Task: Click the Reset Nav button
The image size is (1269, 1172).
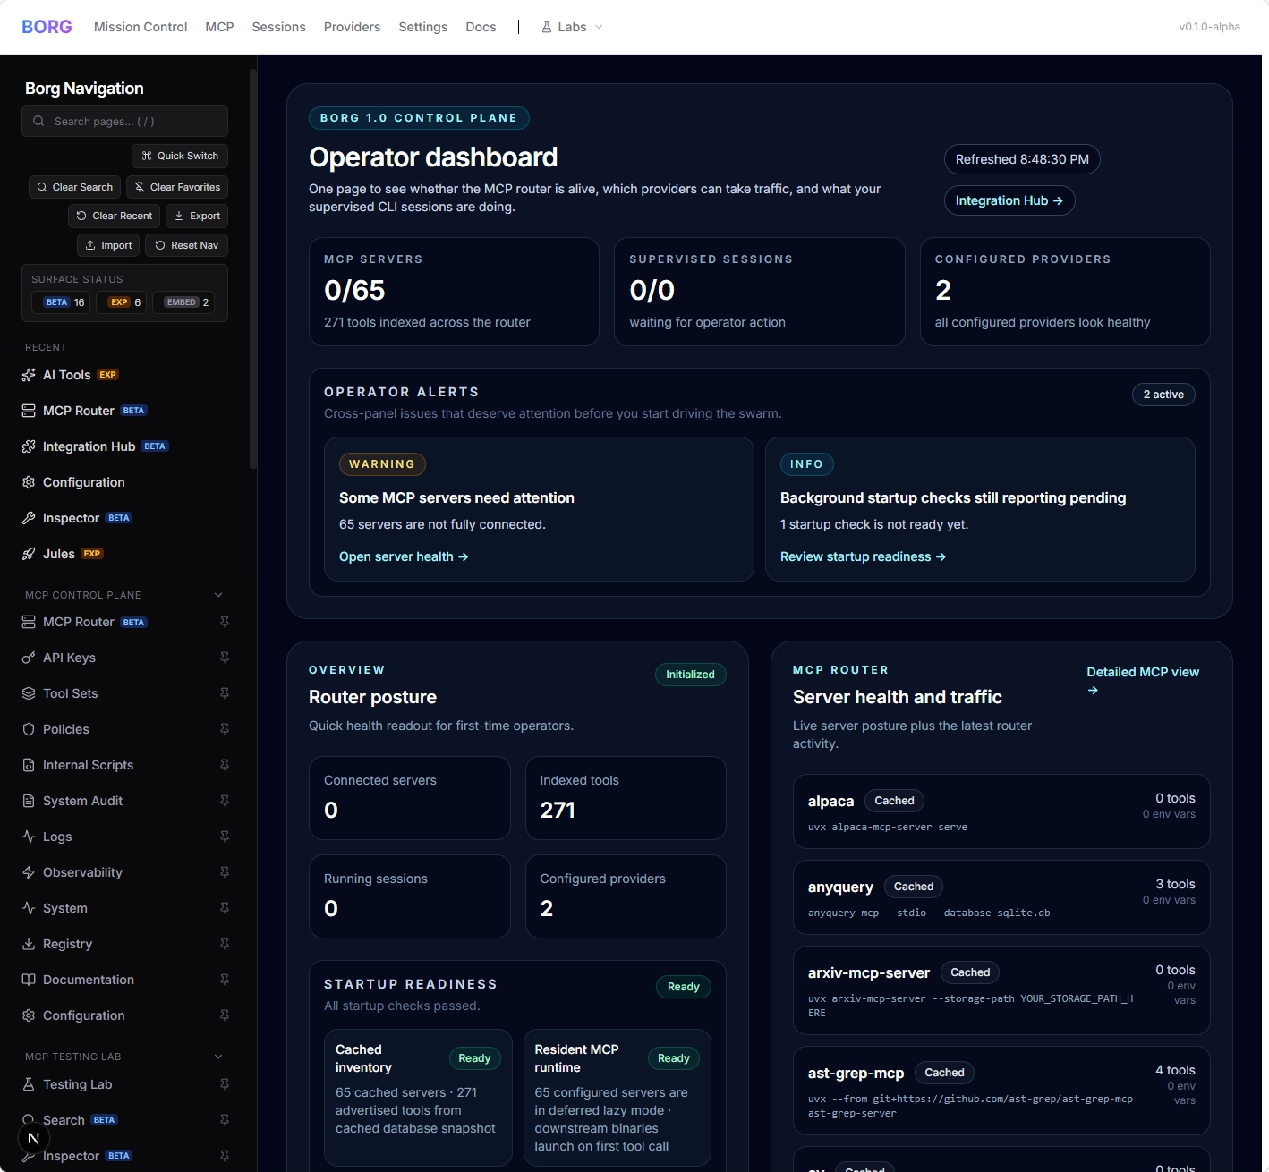Action: point(186,245)
